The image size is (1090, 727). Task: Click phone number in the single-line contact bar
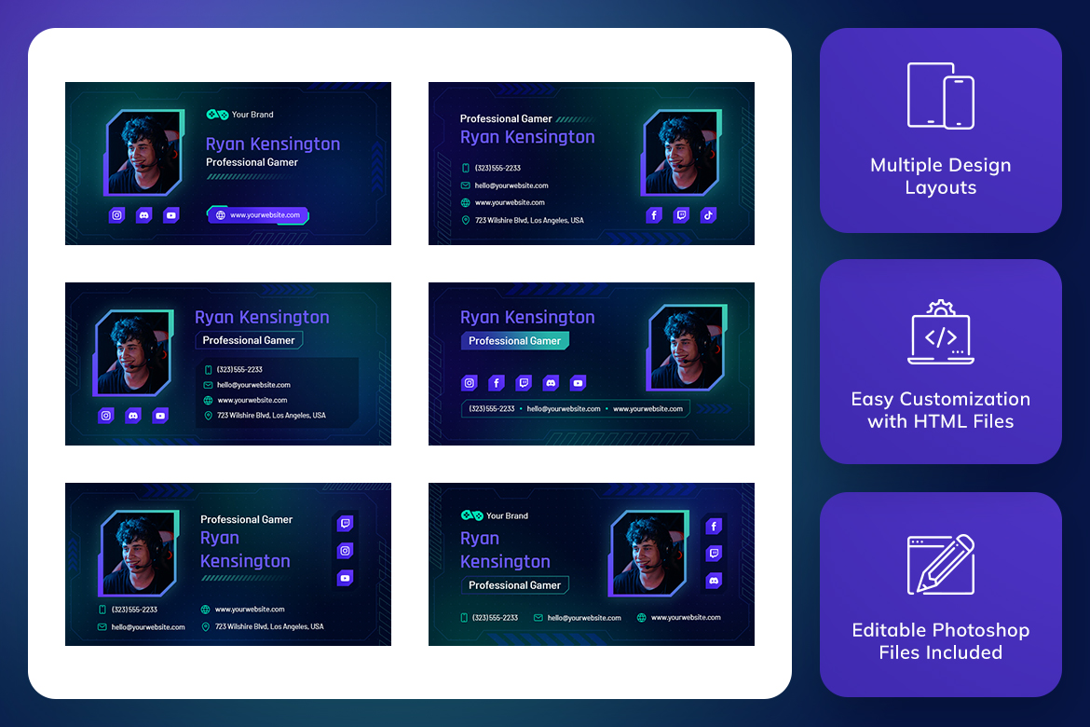[492, 408]
